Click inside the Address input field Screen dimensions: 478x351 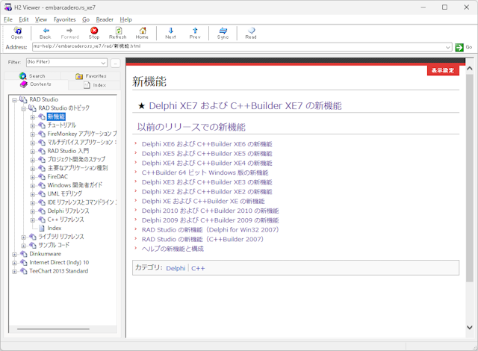238,47
